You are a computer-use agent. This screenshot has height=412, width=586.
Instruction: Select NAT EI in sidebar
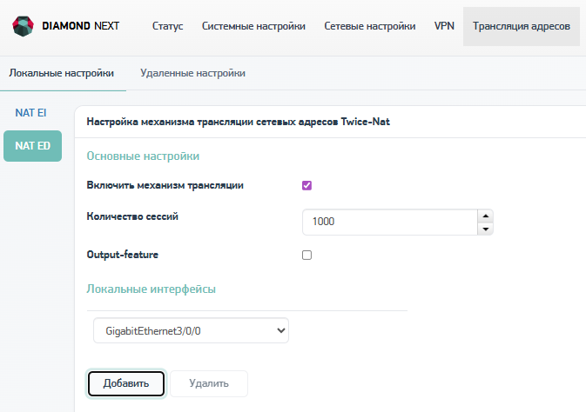click(x=30, y=113)
